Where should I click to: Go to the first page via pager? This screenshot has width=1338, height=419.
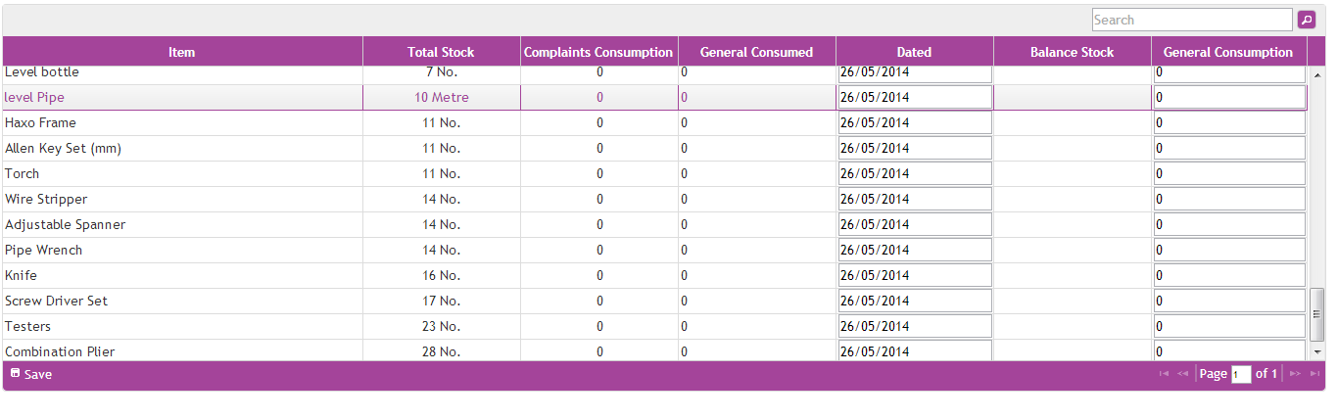1164,374
